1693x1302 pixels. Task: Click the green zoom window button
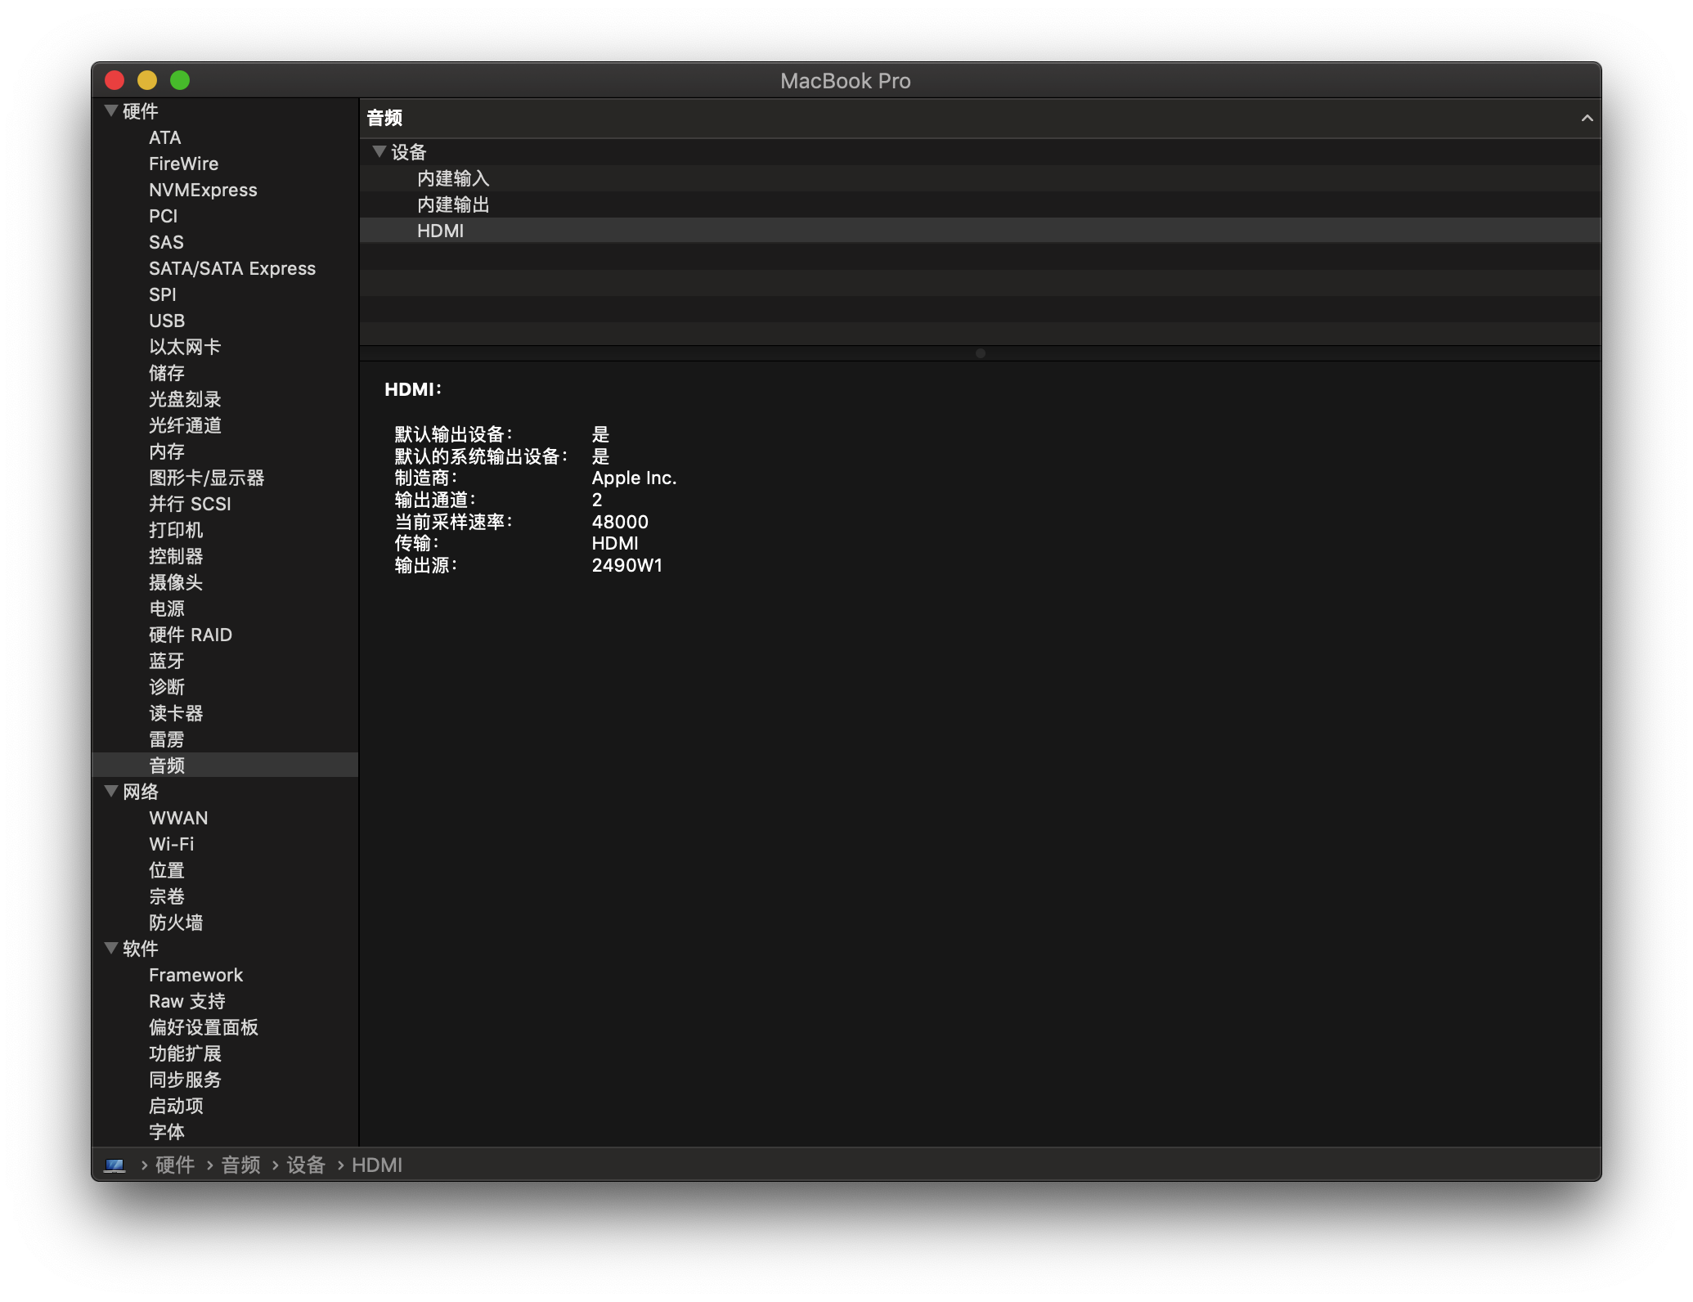(x=180, y=80)
